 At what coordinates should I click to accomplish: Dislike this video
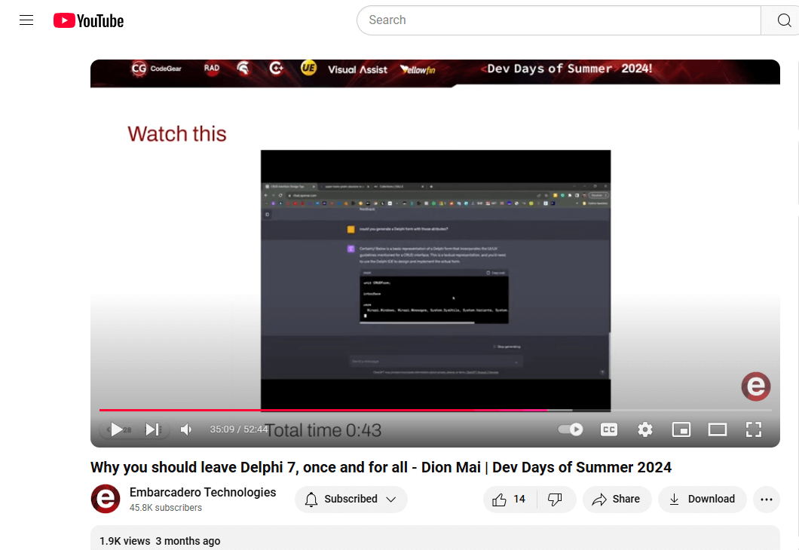[556, 499]
